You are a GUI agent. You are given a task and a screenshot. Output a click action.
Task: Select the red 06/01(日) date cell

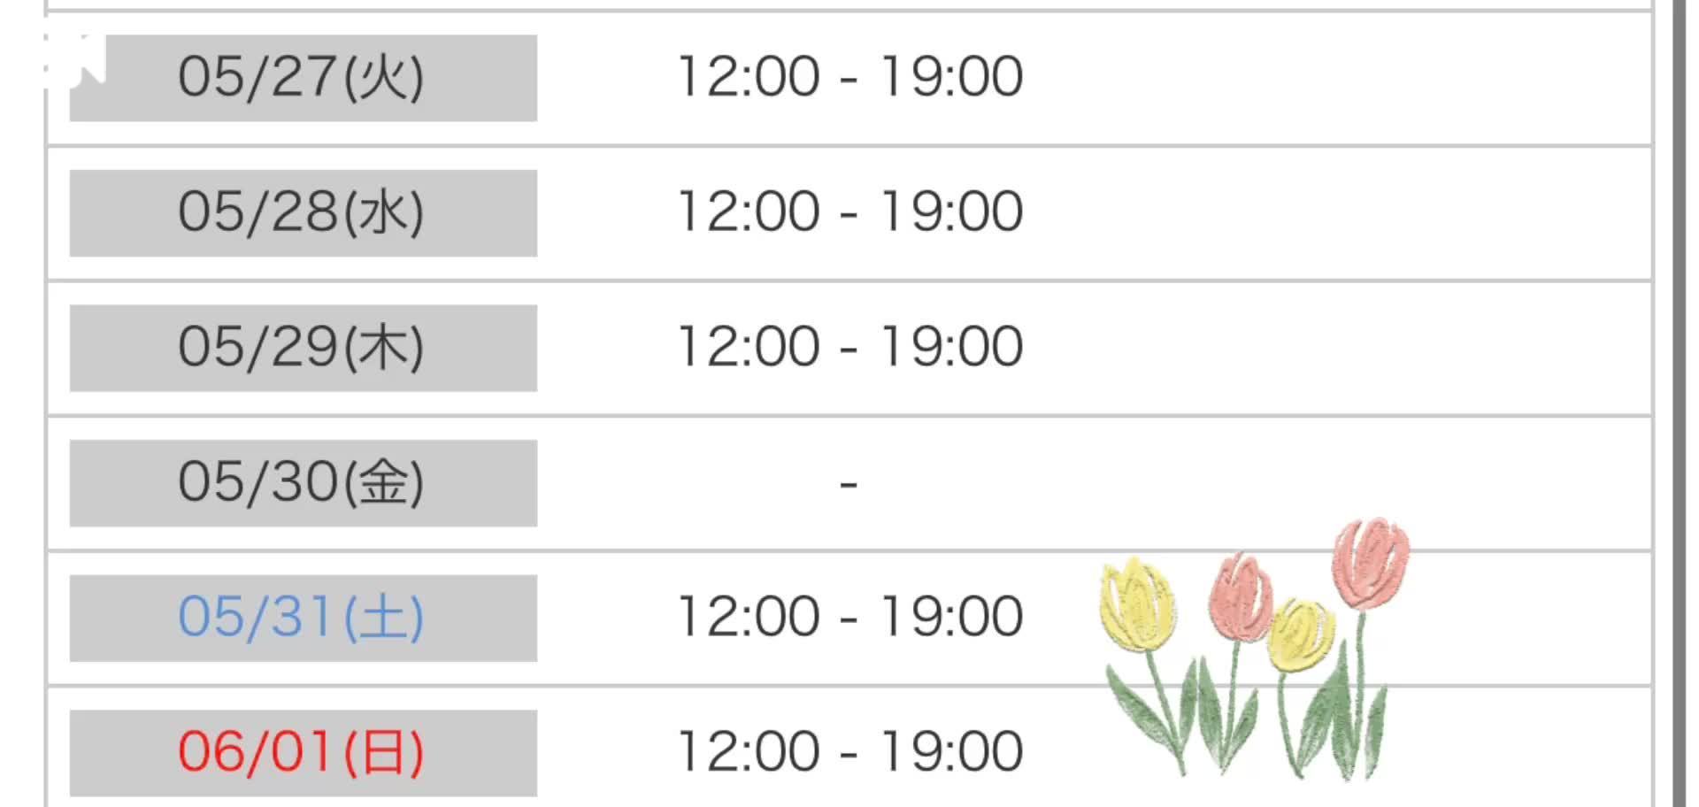[x=303, y=753]
